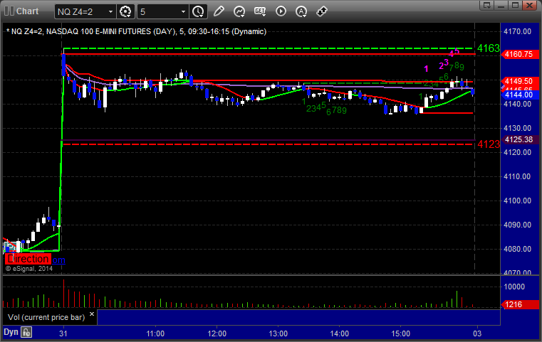Screen dimensions: 542x342
Task: Click the green 4163 level label
Action: coord(489,48)
